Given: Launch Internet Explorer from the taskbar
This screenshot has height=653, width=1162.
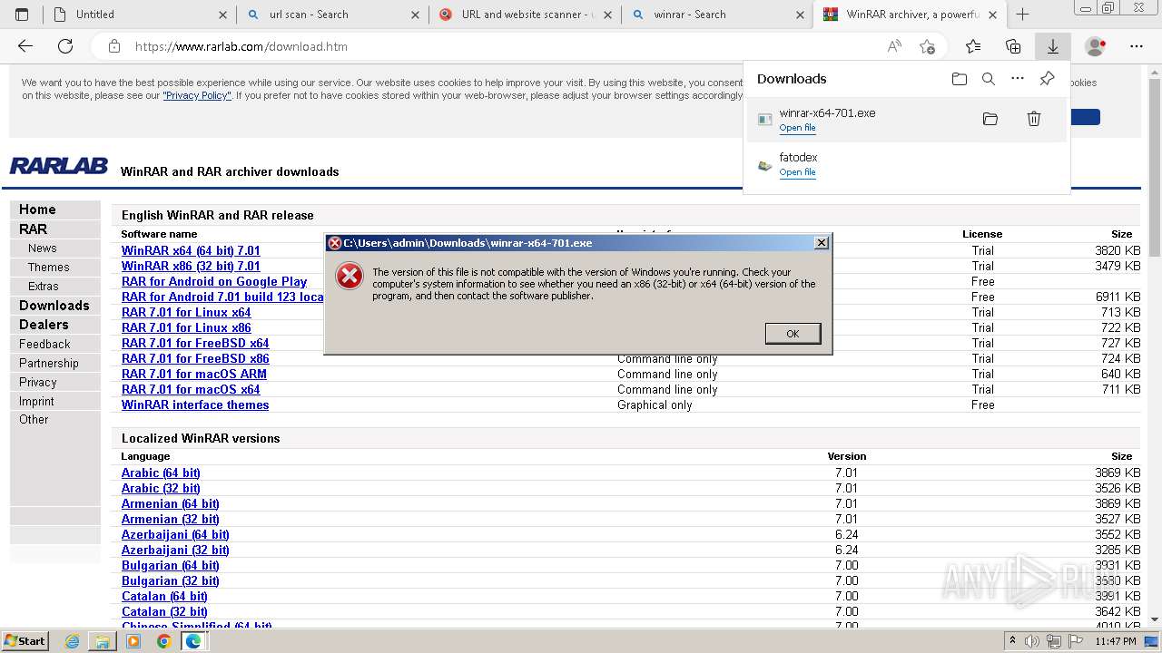Looking at the screenshot, I should tap(73, 641).
